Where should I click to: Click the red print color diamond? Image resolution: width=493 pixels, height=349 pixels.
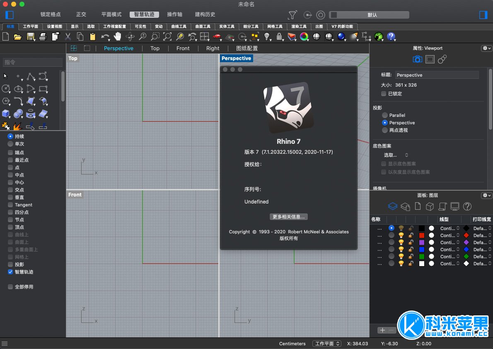click(466, 235)
